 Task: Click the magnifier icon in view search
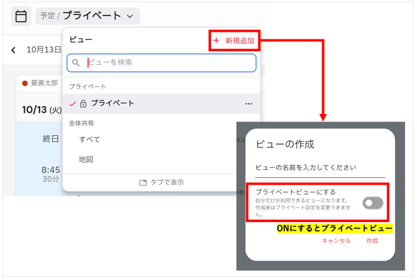pyautogui.click(x=76, y=63)
